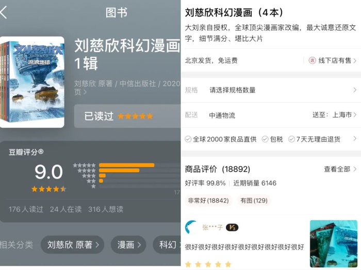361x270 pixels.
Task: Click the 刘慈欣 原著 category tag
Action: 73,245
